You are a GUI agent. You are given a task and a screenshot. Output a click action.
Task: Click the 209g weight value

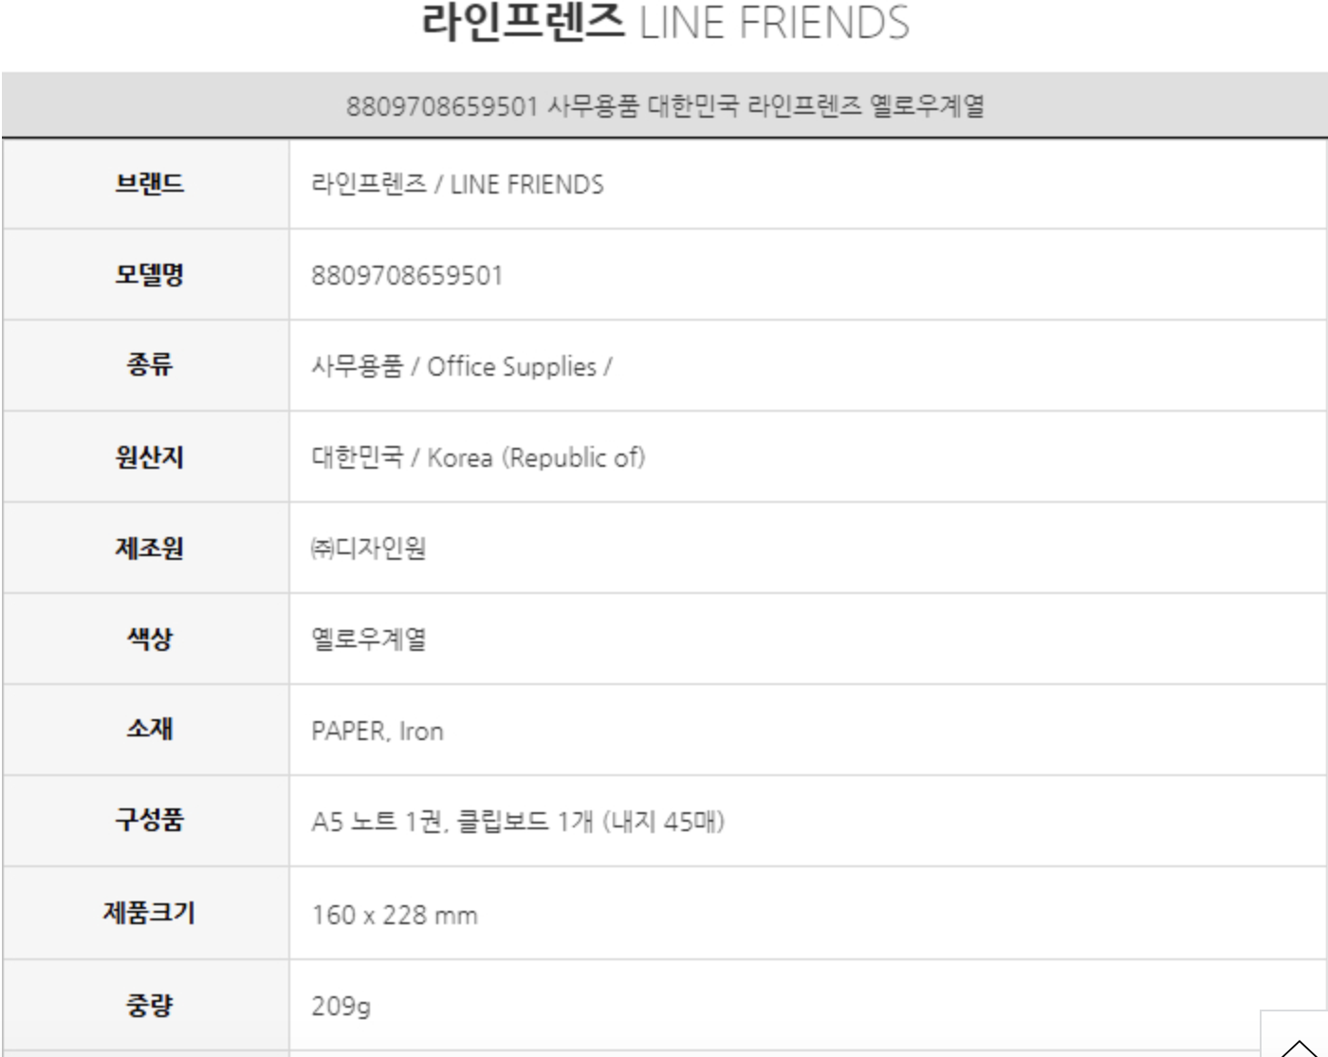tap(341, 1006)
